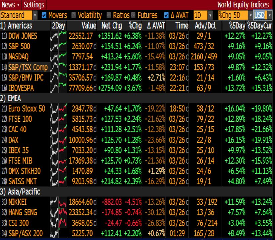Image resolution: width=275 pixels, height=240 pixels.
Task: Open the SWISS MKT index
Action: [23, 181]
